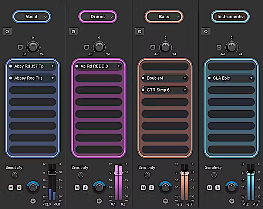Viewport: 263px width, 209px height.
Task: Toggle the Drums channel power button
Action: click(x=74, y=31)
